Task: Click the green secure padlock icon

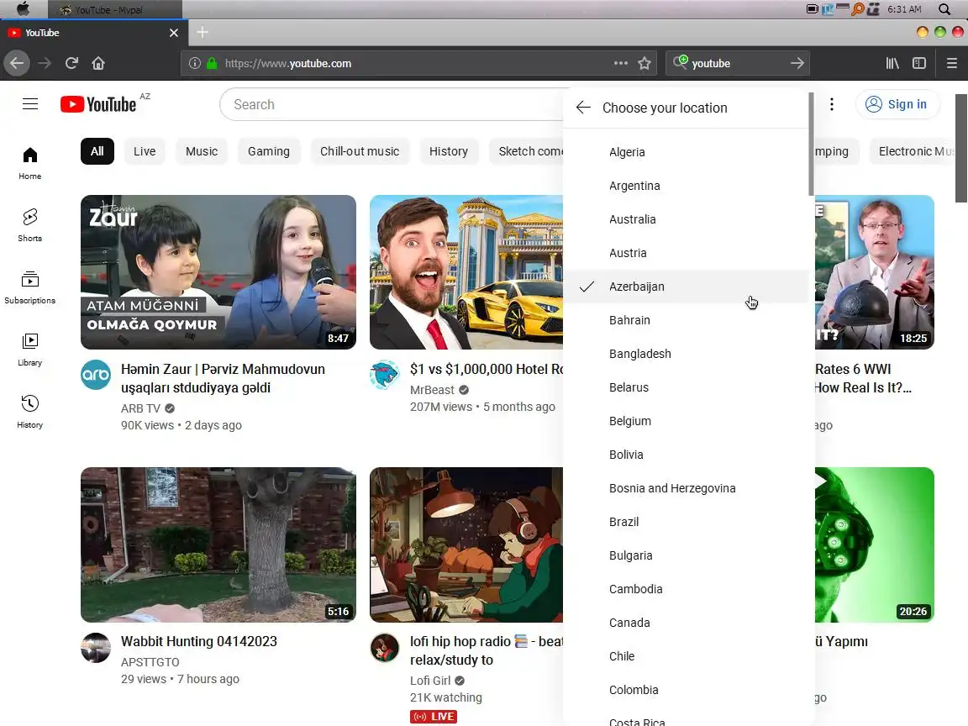Action: pyautogui.click(x=212, y=63)
